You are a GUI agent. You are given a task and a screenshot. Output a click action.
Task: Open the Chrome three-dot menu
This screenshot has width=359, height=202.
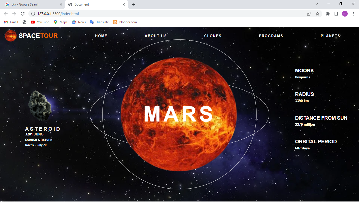coord(353,14)
